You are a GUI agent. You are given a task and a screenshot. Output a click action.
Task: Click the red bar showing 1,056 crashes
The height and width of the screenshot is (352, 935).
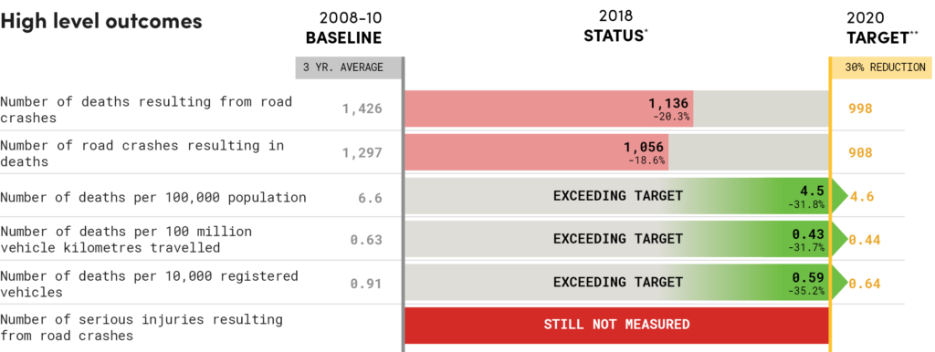[537, 152]
